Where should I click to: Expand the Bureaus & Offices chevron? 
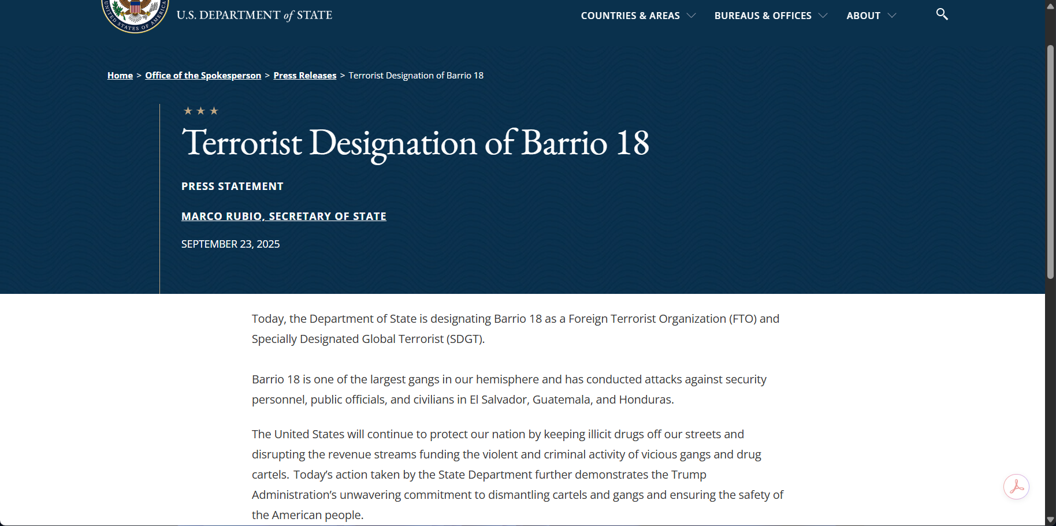(823, 16)
